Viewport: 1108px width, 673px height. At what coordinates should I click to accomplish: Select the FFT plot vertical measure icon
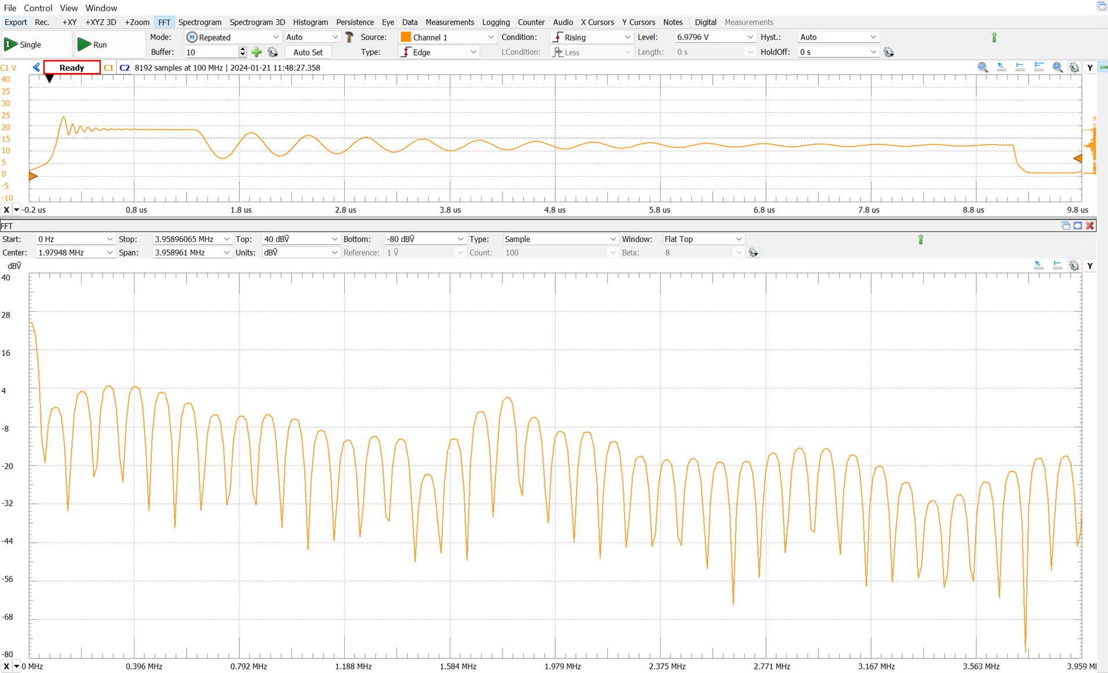click(x=1058, y=265)
